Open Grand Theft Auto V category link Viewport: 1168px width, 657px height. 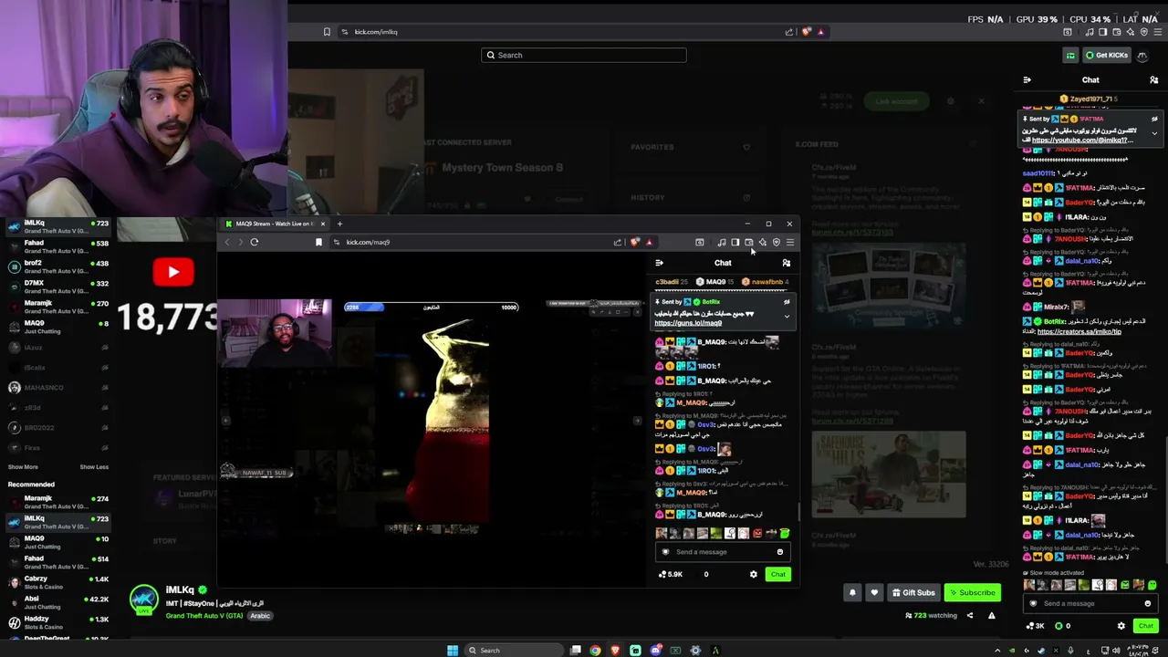206,616
